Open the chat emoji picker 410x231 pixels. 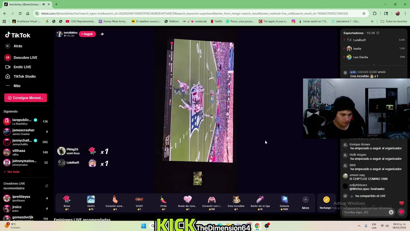pos(391,212)
